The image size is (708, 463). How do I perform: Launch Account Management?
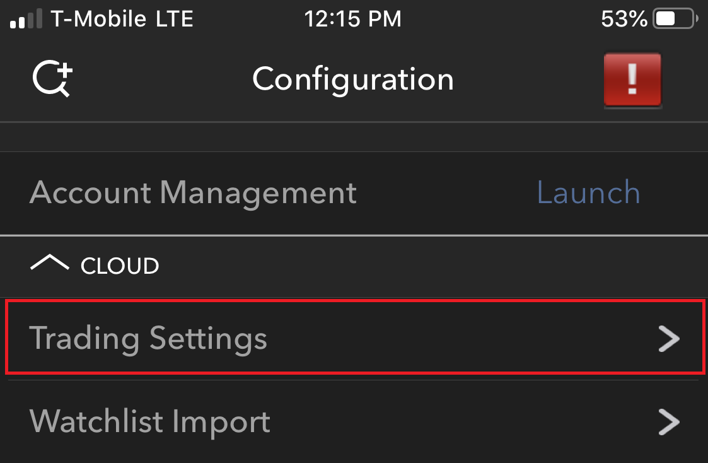click(588, 193)
